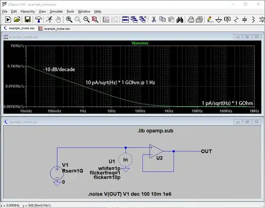The height and width of the screenshot is (208, 265).
Task: Switch to the example_inoise.asc tab
Action: coord(20,28)
